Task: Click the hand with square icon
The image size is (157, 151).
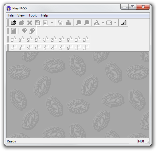Action: tap(32, 31)
